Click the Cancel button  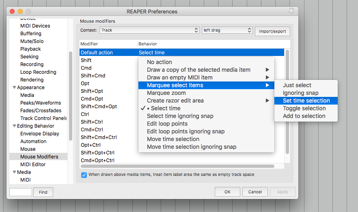click(255, 192)
